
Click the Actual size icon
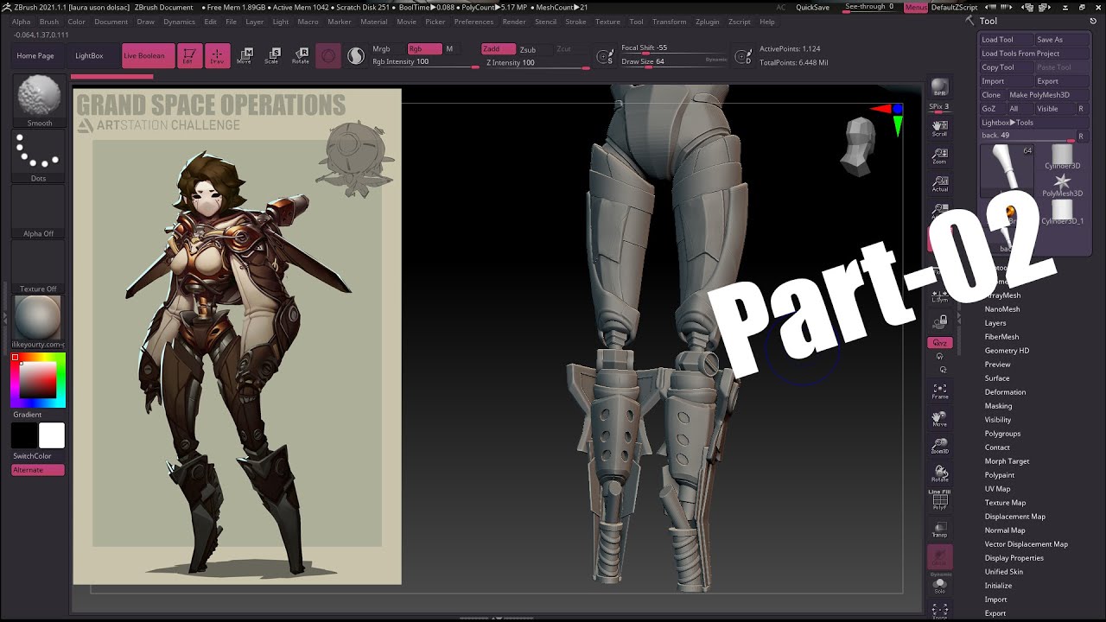click(x=939, y=184)
